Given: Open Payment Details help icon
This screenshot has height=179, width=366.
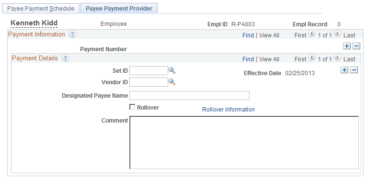Looking at the screenshot, I should click(x=66, y=58).
